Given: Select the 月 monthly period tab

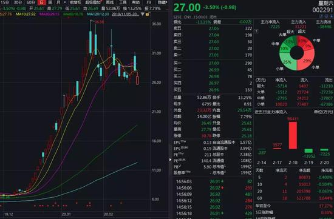Looking at the screenshot, I should pos(58,2).
